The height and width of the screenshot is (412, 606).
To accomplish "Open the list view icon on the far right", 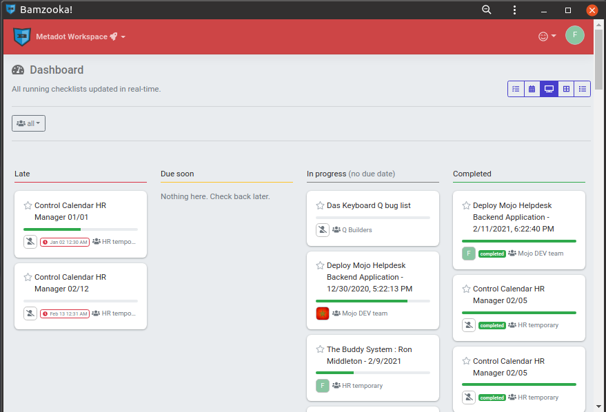I will point(583,88).
